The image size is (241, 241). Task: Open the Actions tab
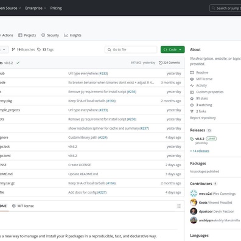coord(7,35)
